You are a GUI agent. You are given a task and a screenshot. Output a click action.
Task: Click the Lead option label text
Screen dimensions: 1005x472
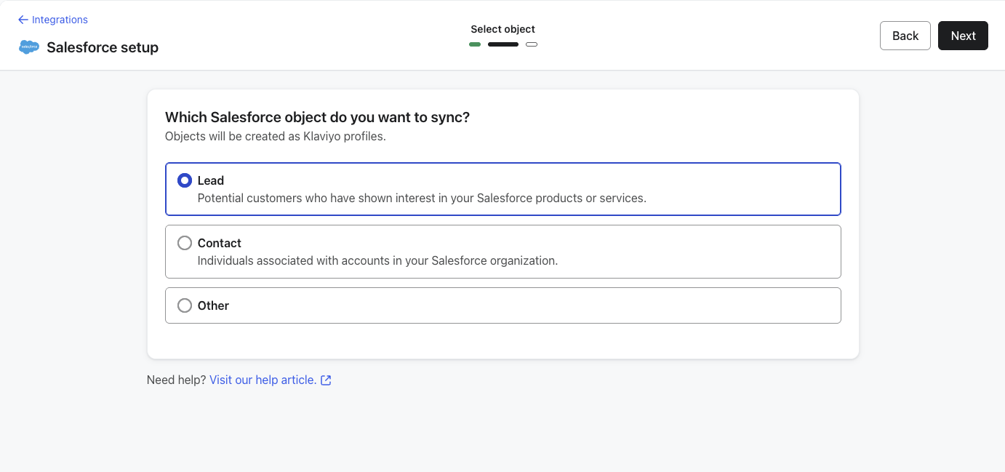click(211, 180)
